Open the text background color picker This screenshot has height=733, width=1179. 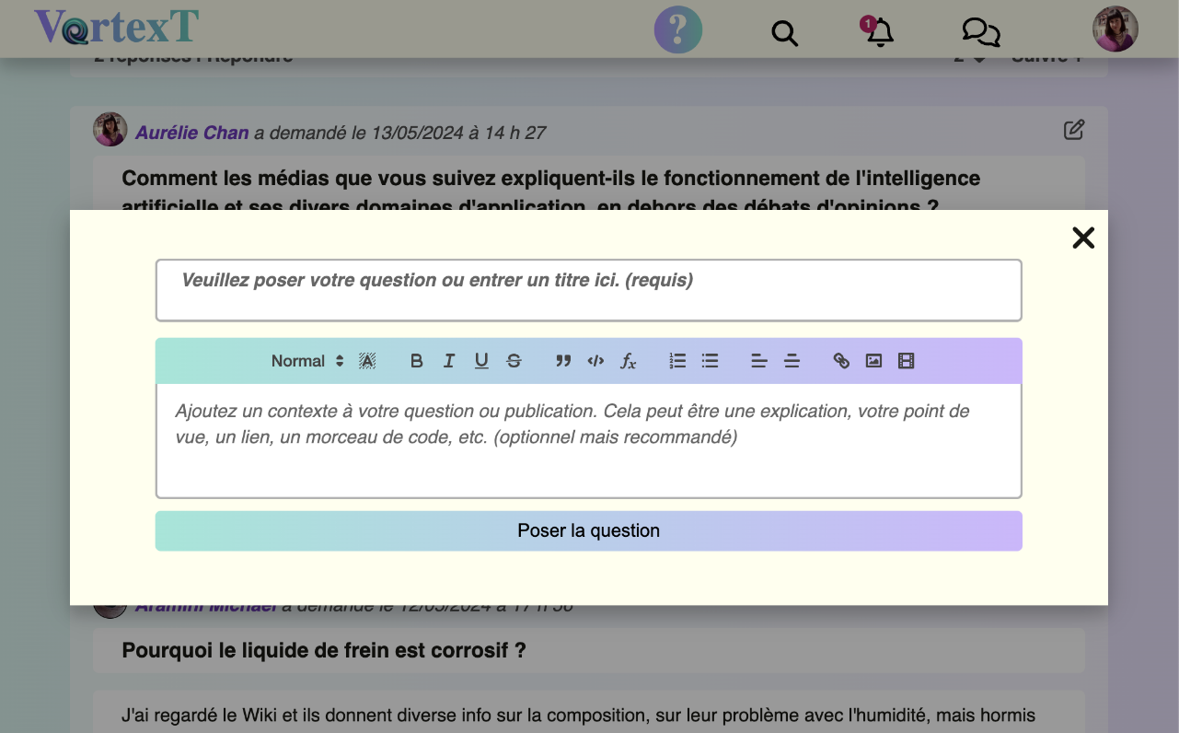click(367, 361)
